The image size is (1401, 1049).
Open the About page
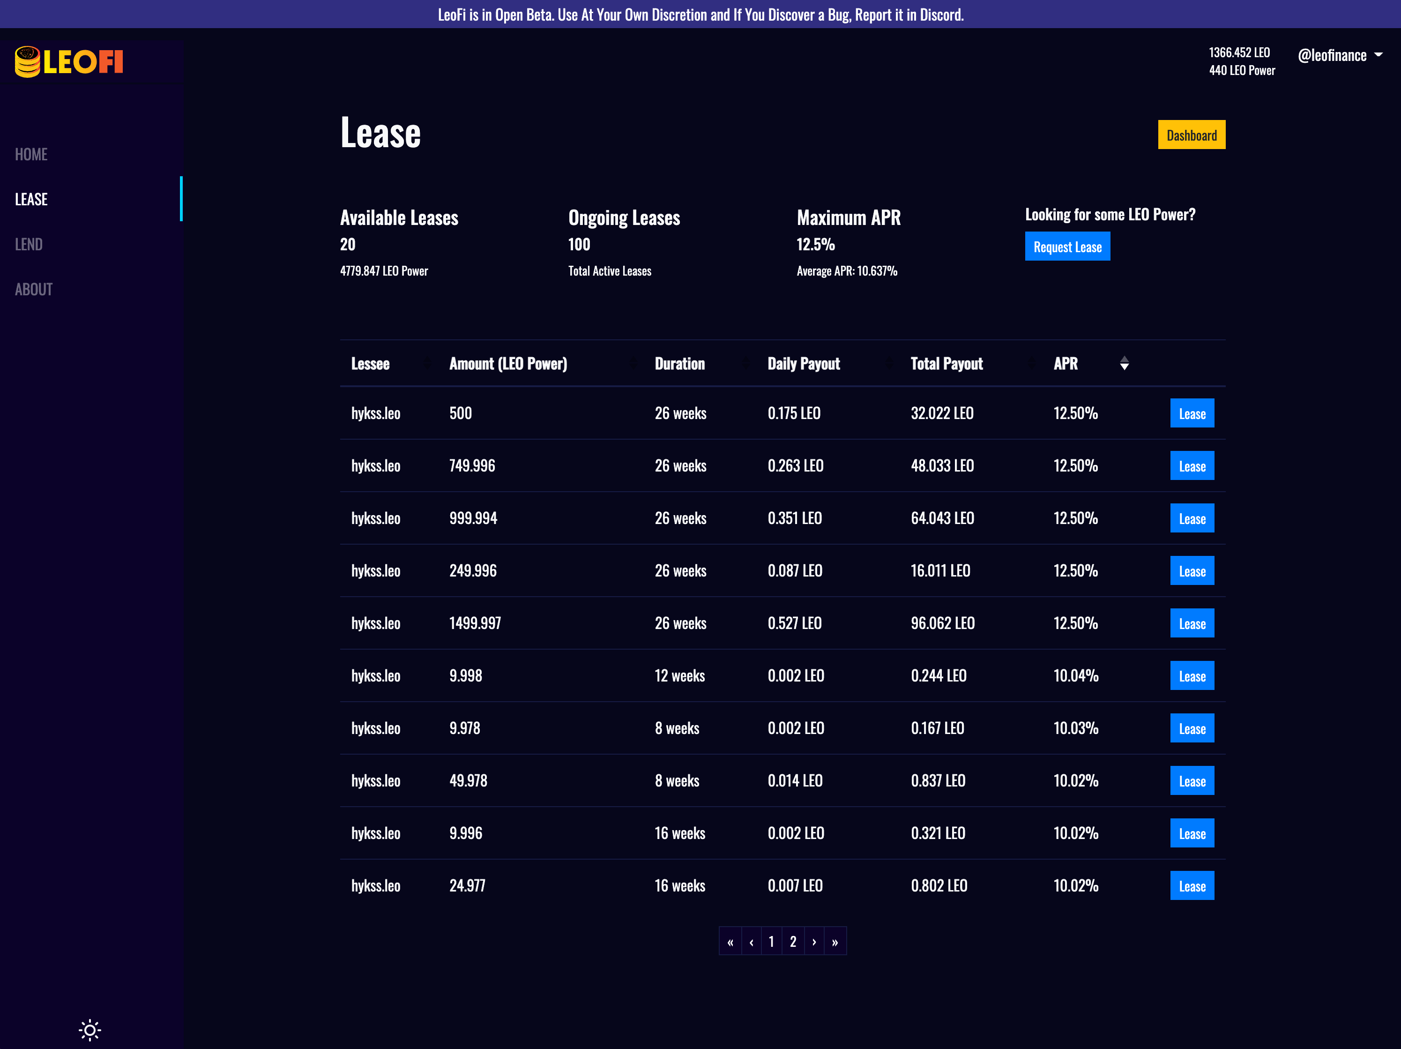34,290
